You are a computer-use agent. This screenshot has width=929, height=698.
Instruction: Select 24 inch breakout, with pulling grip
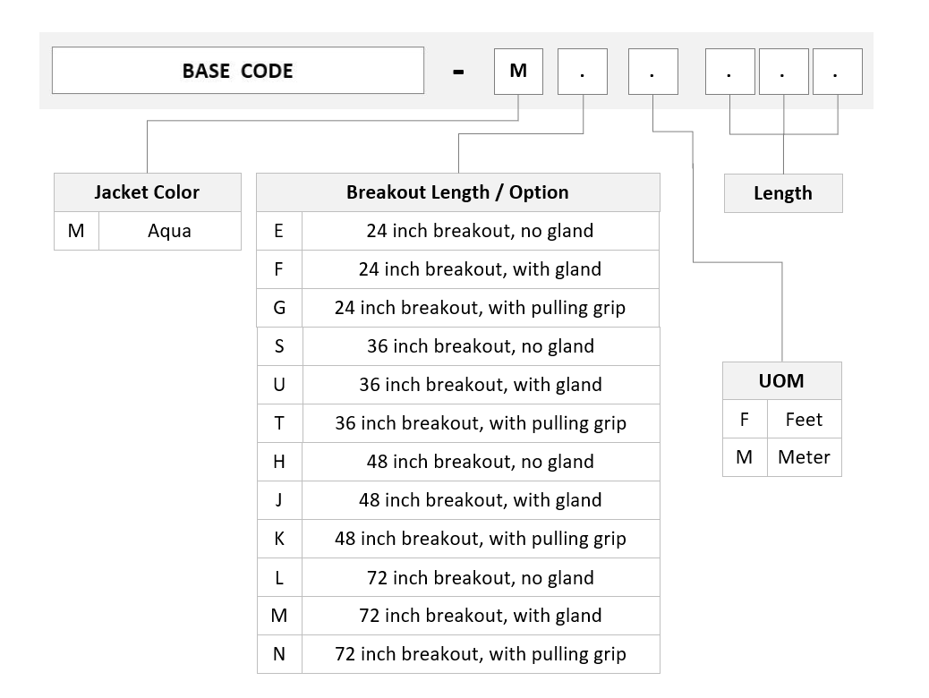coord(458,308)
